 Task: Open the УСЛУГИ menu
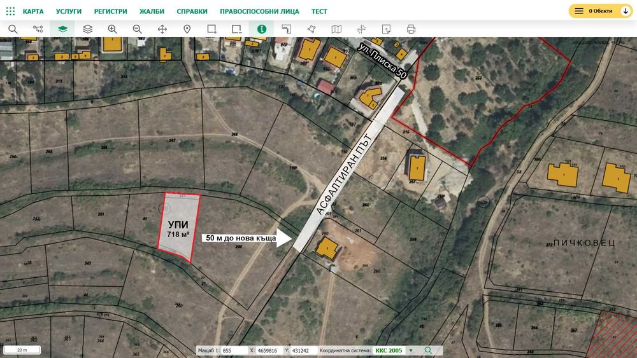click(69, 11)
